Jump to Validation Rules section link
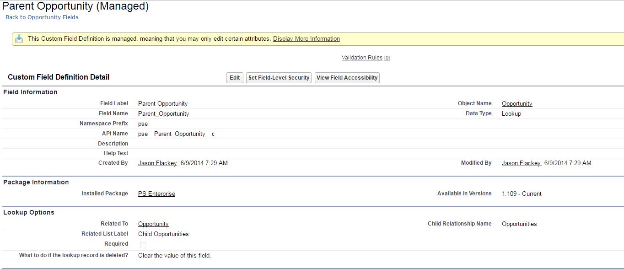Image resolution: width=624 pixels, height=269 pixels. coord(362,58)
